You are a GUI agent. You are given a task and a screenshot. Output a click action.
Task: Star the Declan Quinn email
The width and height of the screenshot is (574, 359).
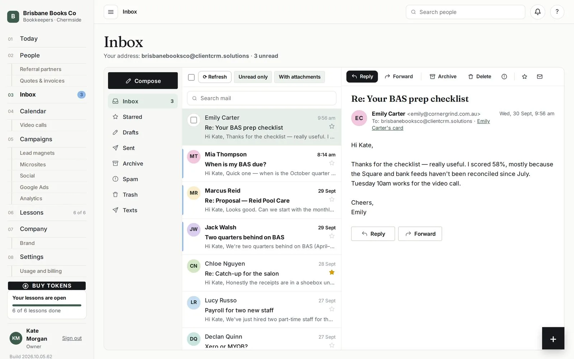[x=332, y=345]
